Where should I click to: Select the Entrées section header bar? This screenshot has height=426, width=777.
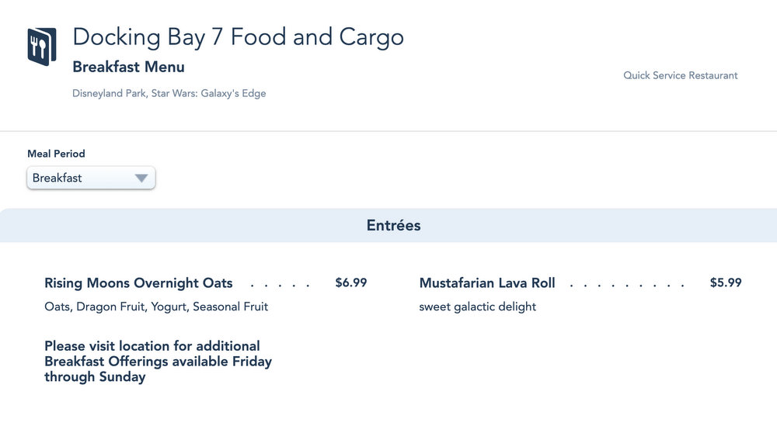(388, 226)
